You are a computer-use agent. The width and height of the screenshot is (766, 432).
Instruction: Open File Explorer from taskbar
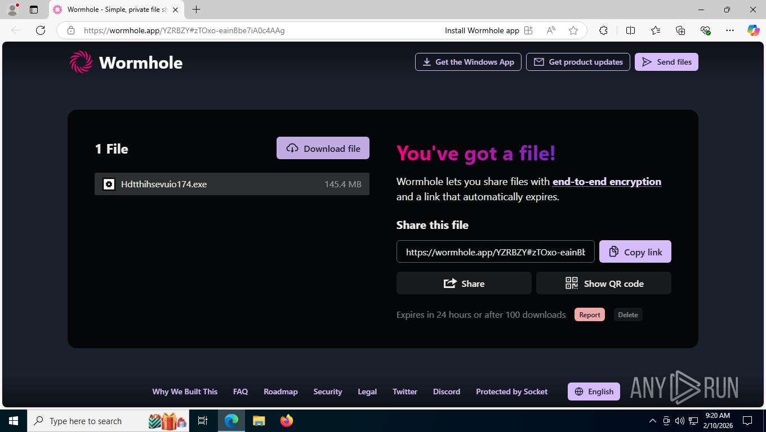click(x=259, y=421)
